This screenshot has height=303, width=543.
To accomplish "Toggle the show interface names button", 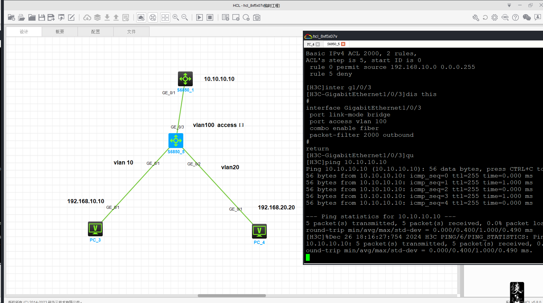I will click(x=141, y=18).
